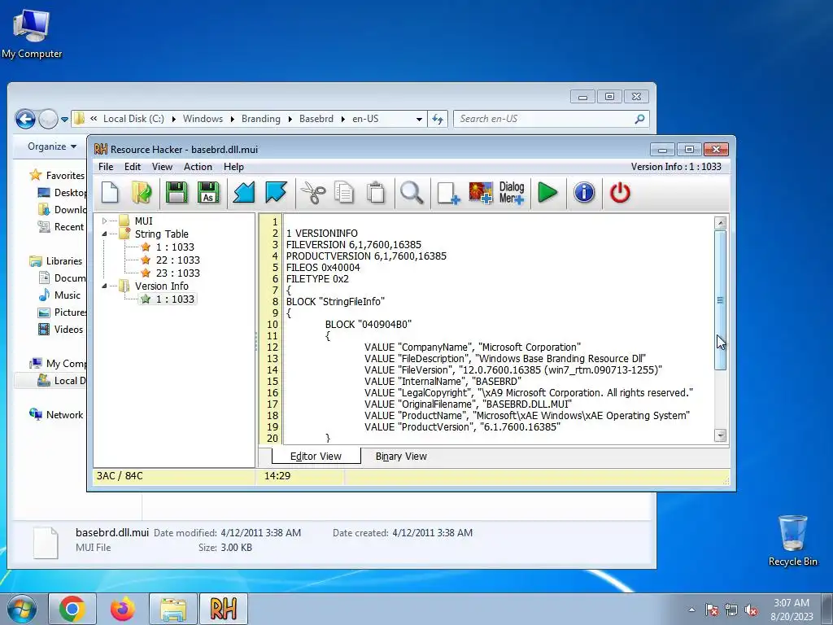The height and width of the screenshot is (625, 833).
Task: Click the New blank script toolbar icon
Action: point(110,192)
